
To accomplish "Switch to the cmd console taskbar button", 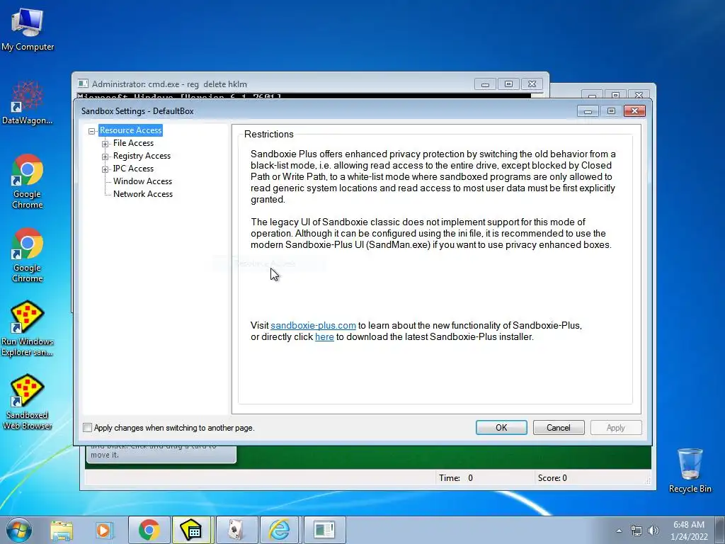I will [x=324, y=530].
